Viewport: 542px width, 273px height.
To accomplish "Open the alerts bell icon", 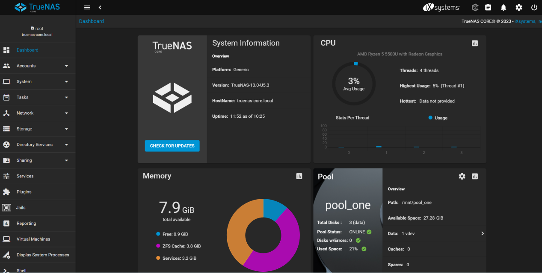I will (503, 8).
